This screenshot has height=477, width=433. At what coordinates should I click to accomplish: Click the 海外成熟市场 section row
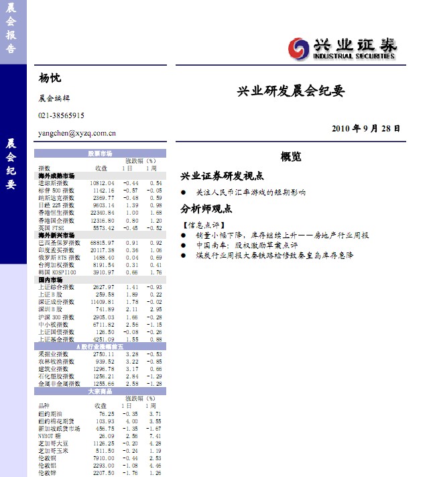pyautogui.click(x=101, y=176)
